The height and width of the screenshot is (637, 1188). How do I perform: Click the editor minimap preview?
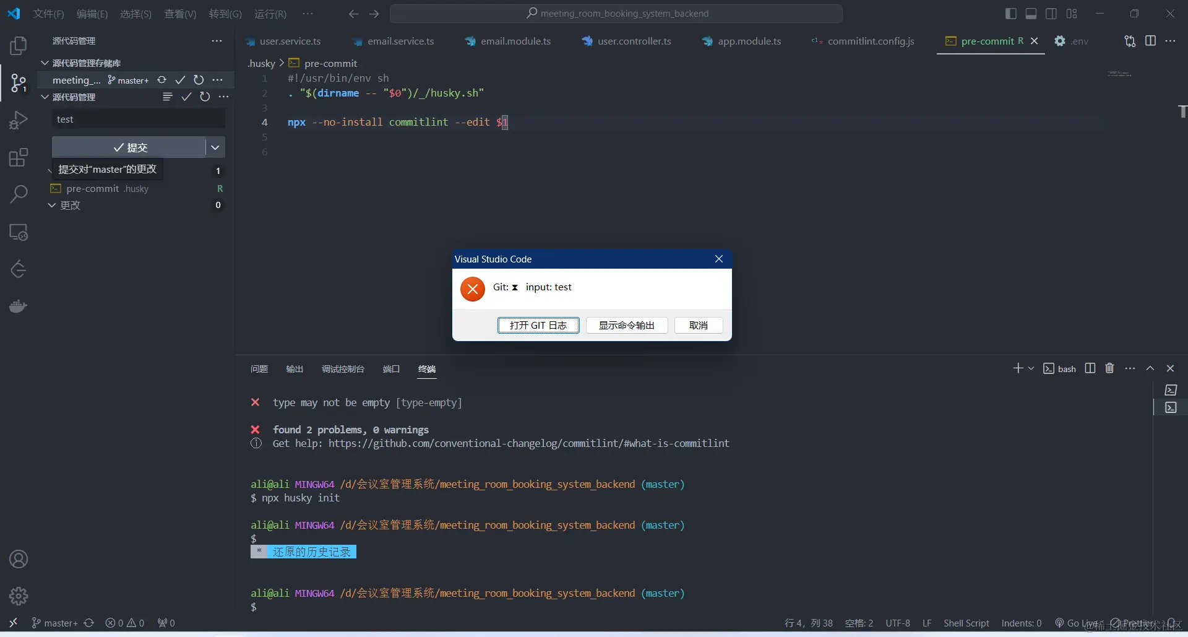pyautogui.click(x=1119, y=74)
